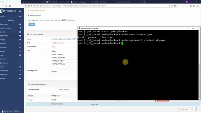The width and height of the screenshot is (201, 113).
Task: Open Home via its sidebar icon
Action: (x=20, y=16)
